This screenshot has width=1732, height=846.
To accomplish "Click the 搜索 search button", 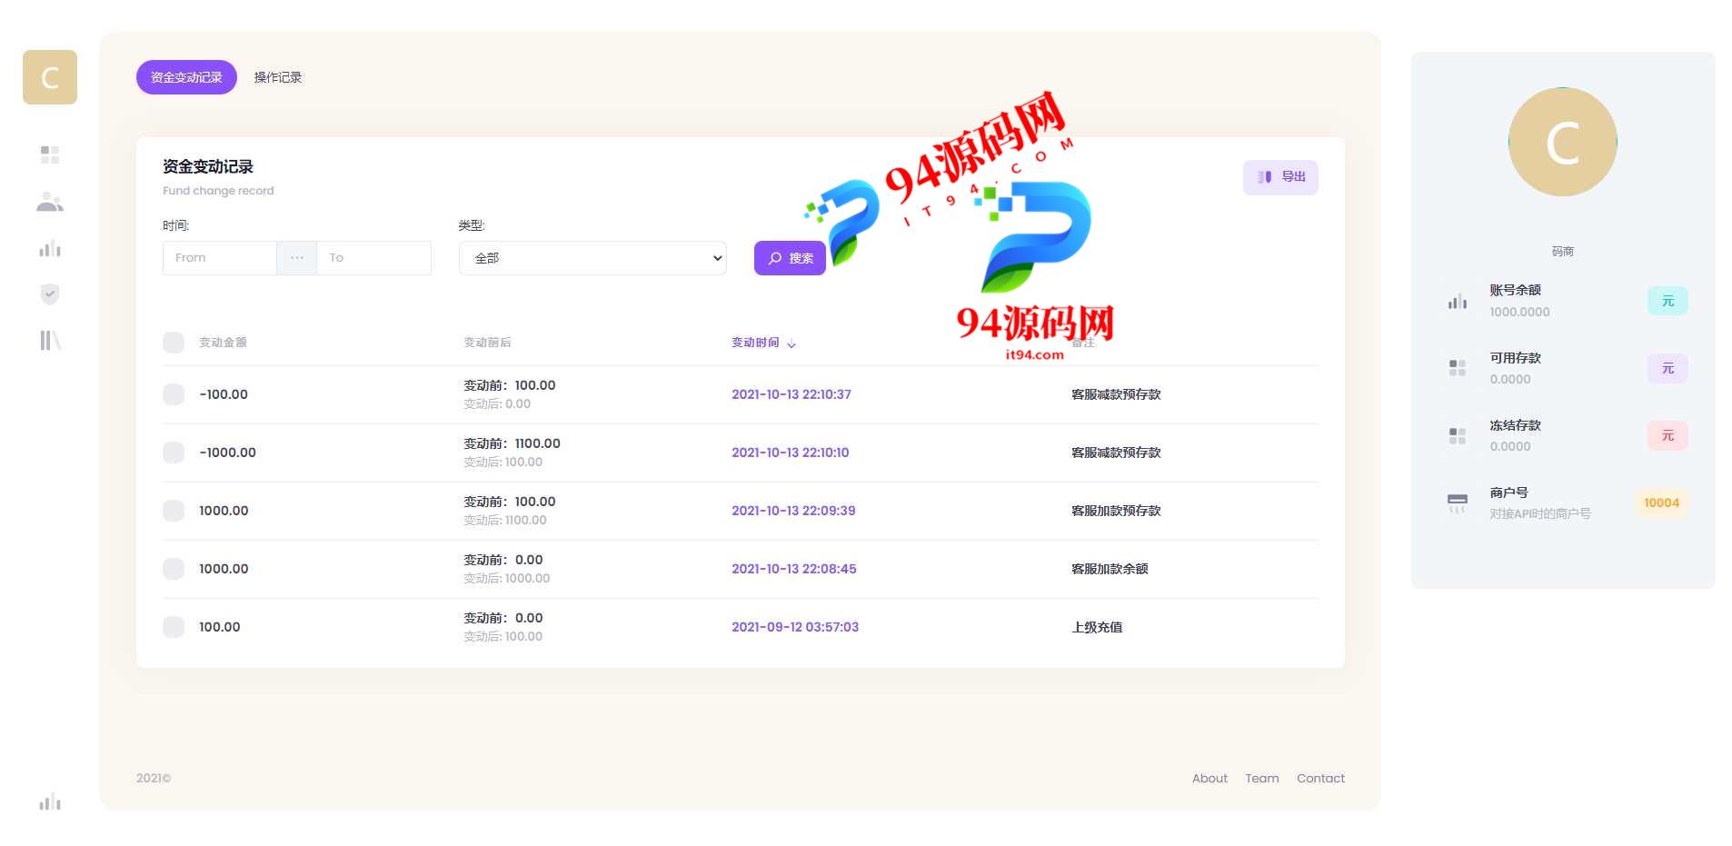I will 790,258.
